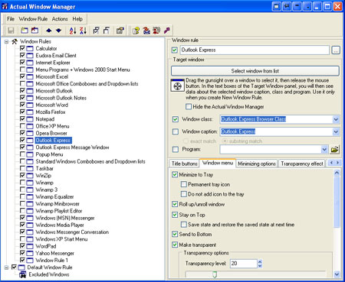Click the Transparency level number field
Viewport: 345px width, 282px height.
(x=244, y=264)
